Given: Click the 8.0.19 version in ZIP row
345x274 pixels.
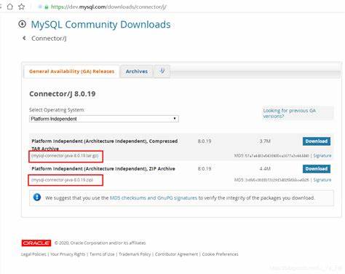Looking at the screenshot, I should [x=205, y=168].
